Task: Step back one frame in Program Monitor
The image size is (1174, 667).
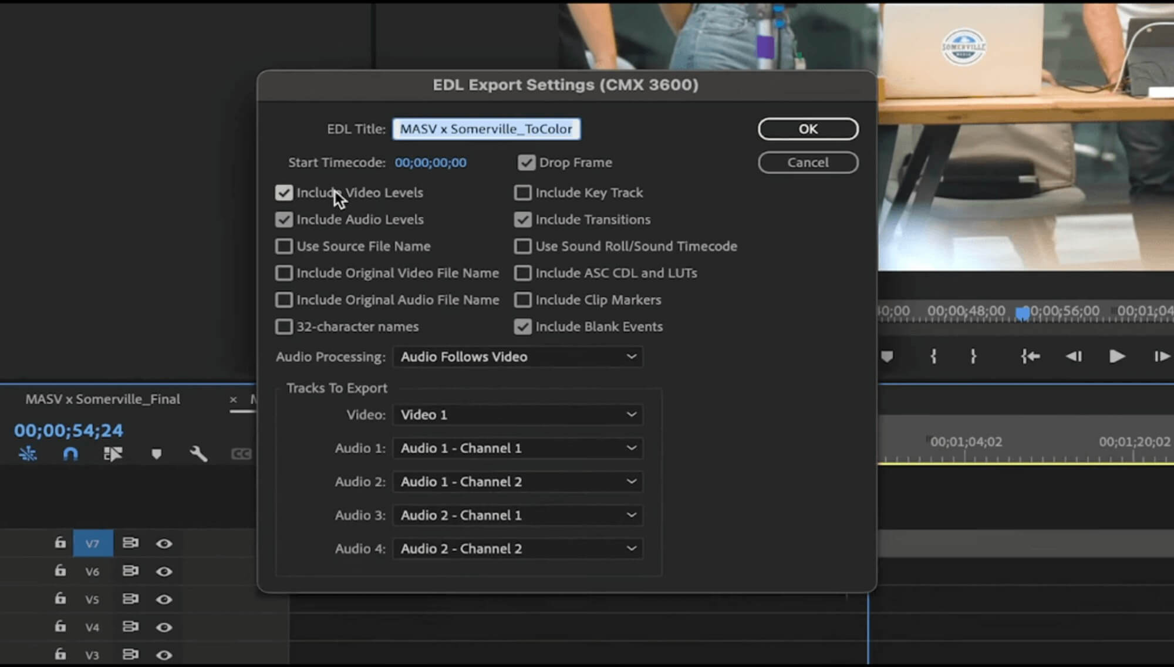Action: pyautogui.click(x=1074, y=356)
